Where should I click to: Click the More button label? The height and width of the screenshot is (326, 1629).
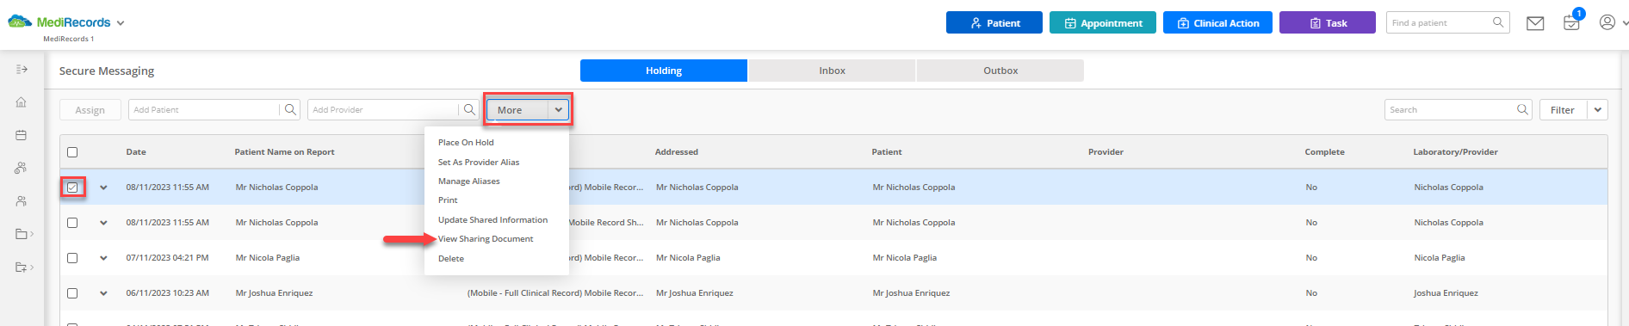click(x=510, y=110)
